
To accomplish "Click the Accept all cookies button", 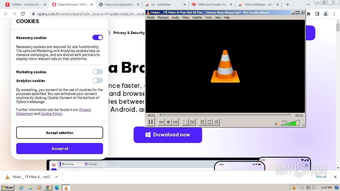I will (x=59, y=149).
